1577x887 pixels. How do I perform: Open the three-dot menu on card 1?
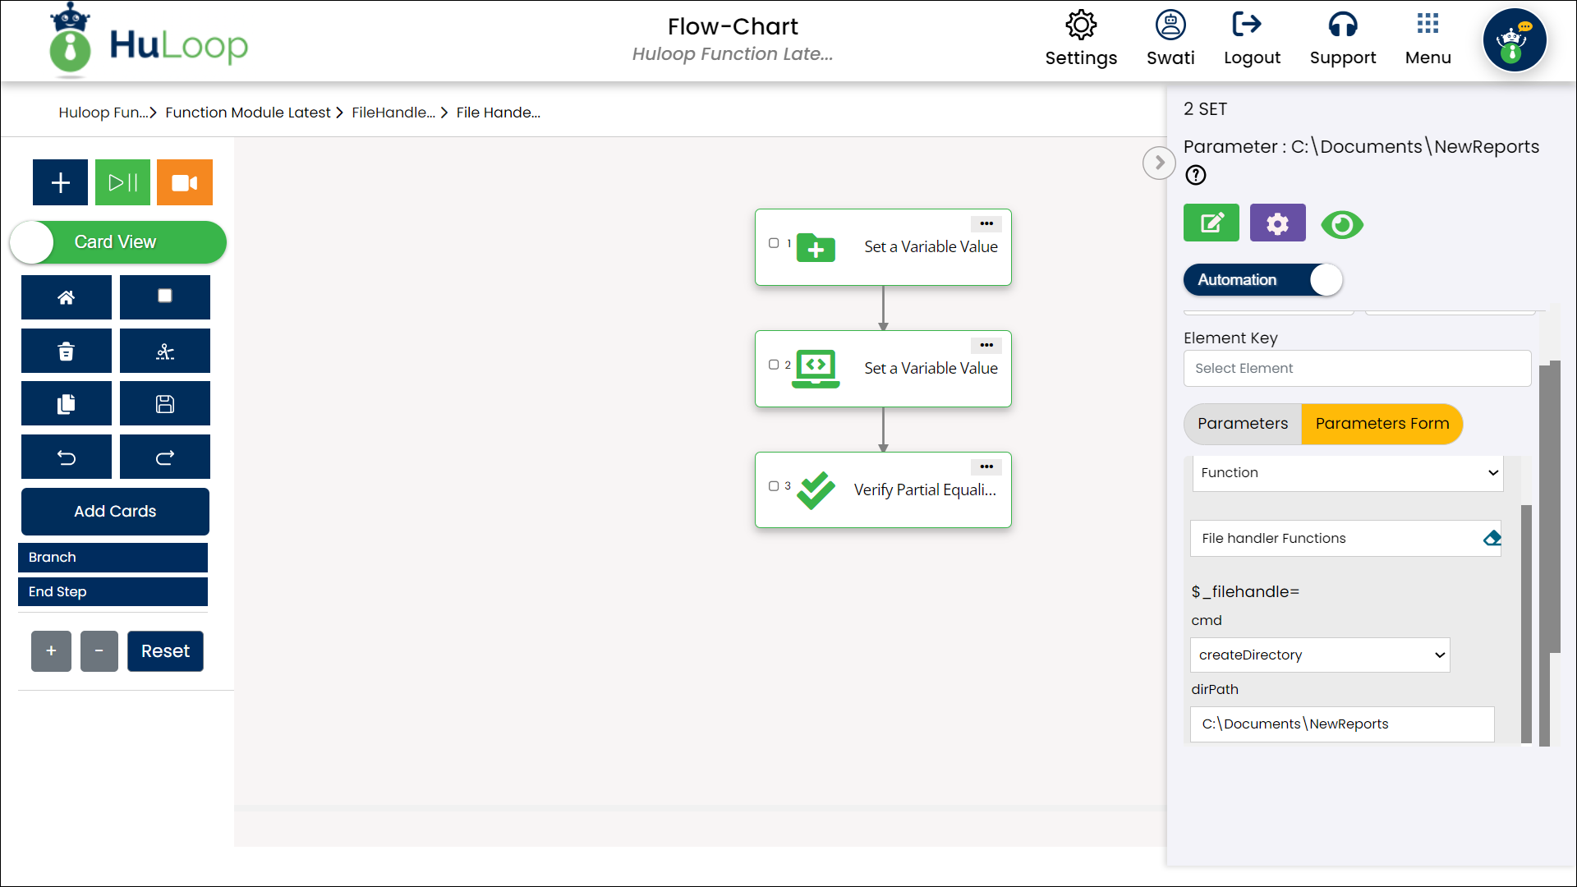click(986, 223)
